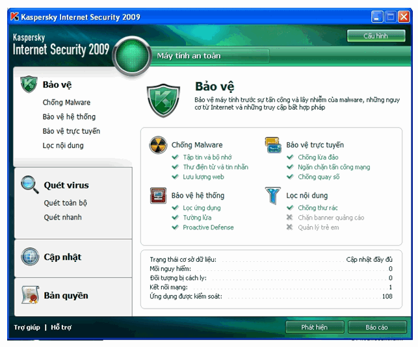Click the cards icon for Bảo vệ trực tuyến
The height and width of the screenshot is (347, 418).
coord(273,146)
